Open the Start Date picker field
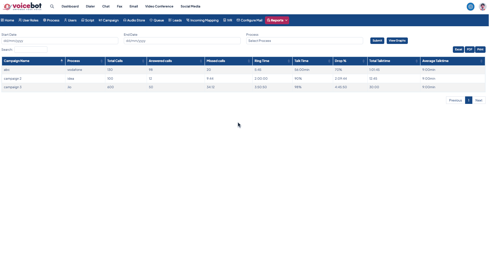Screen dimensions: 489x265 (x=60, y=41)
